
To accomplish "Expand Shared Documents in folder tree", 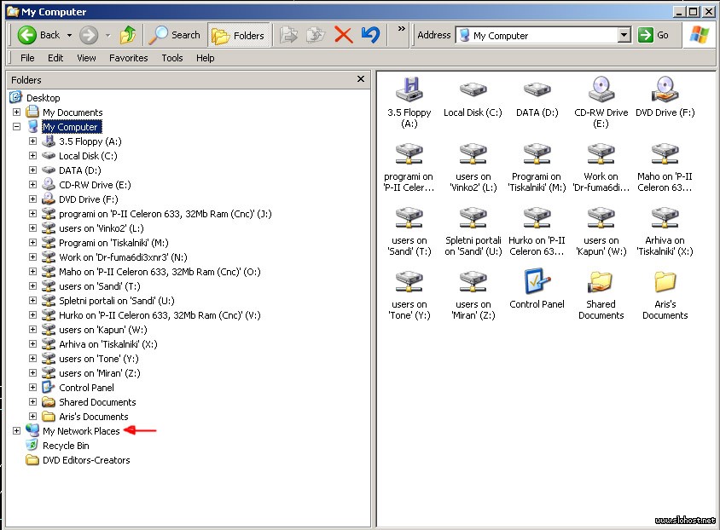I will (x=32, y=401).
